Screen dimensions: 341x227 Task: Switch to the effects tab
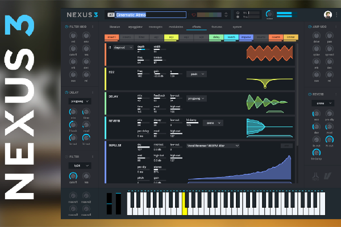(x=197, y=27)
